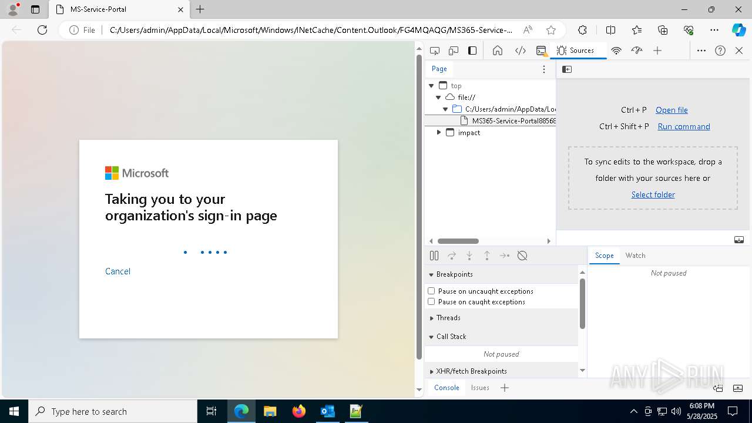Screen dimensions: 752x423
Task: Open Split screen view
Action: pos(610,30)
